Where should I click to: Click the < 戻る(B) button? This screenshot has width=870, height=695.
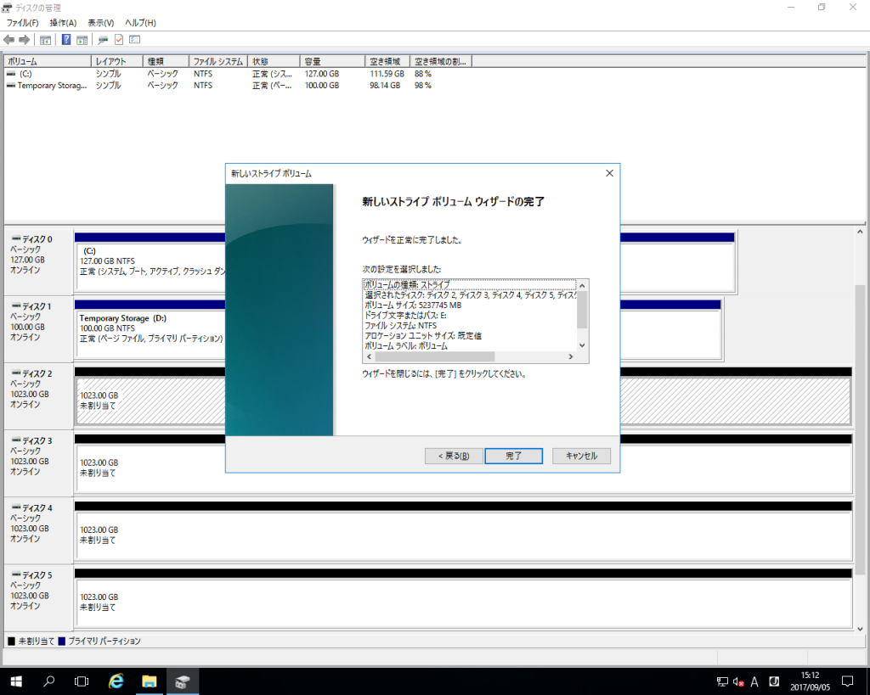click(454, 456)
